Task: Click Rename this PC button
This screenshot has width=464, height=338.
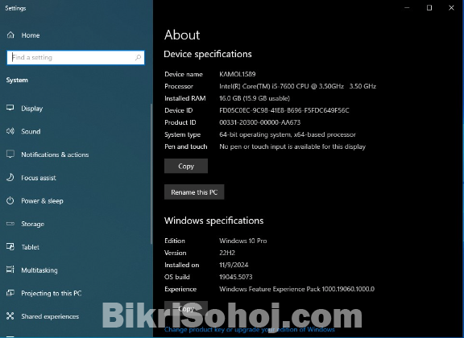Action: coord(194,192)
